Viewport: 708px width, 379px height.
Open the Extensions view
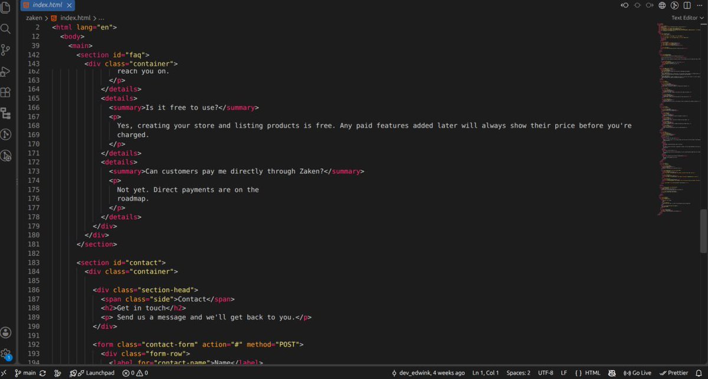[x=6, y=93]
